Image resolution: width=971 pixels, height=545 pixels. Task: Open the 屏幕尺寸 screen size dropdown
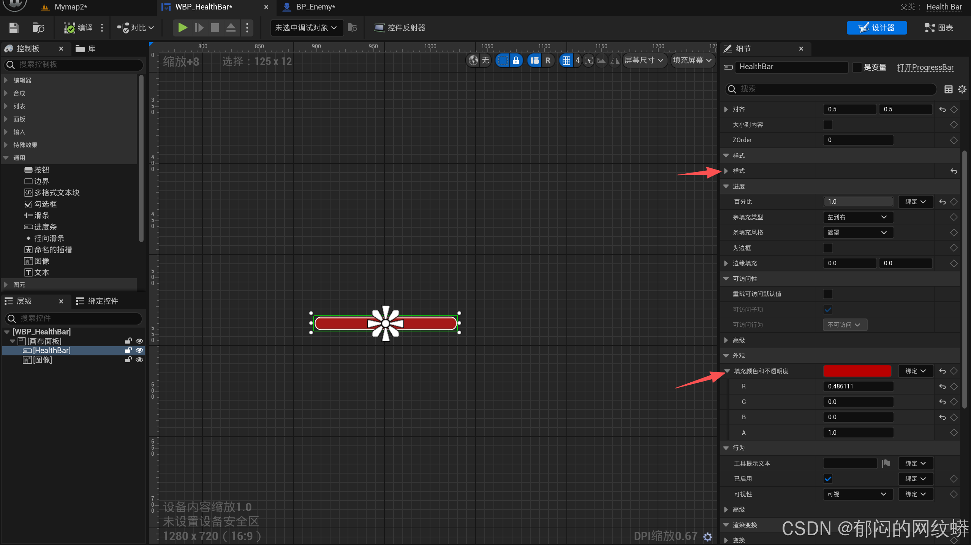coord(644,60)
